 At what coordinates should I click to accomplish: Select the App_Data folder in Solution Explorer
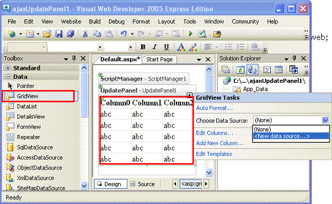click(x=250, y=89)
